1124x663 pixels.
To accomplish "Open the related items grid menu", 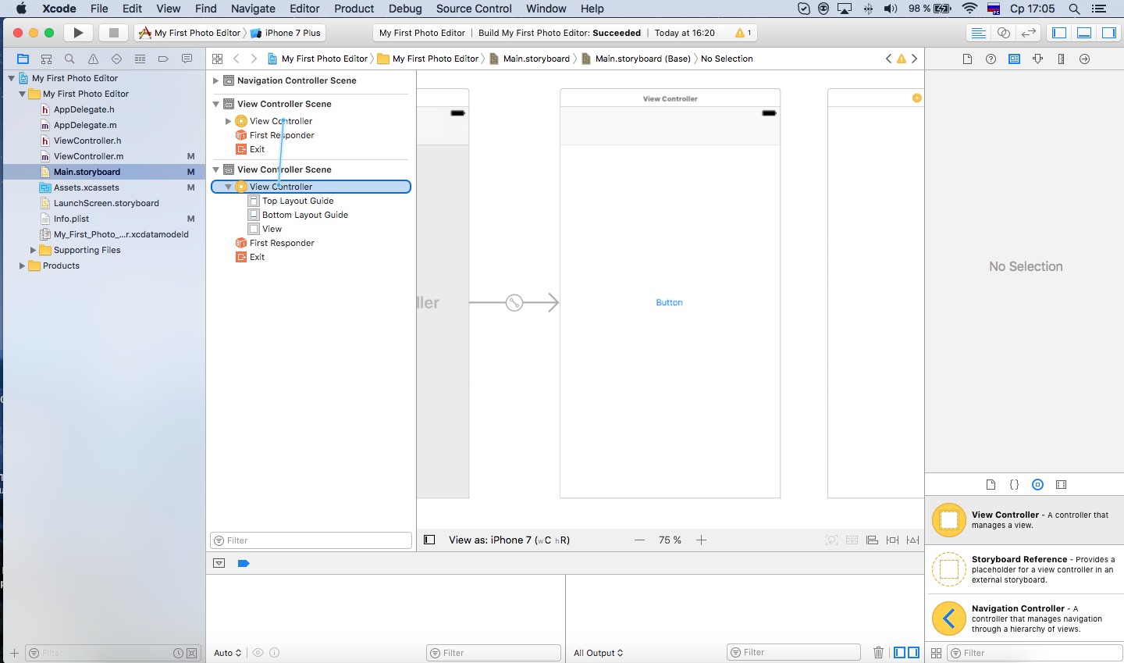I will pyautogui.click(x=217, y=59).
